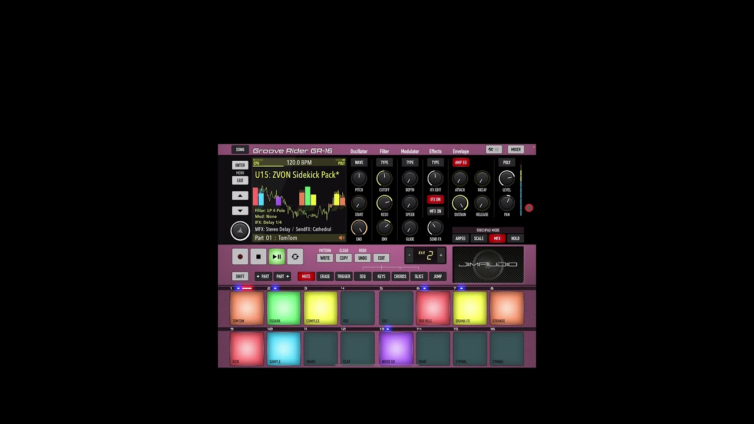Viewport: 754px width, 424px height.
Task: Tap the green FXDARK pad
Action: point(284,307)
